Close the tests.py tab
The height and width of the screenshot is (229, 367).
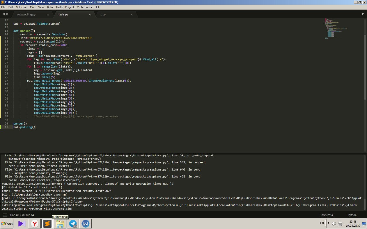click(x=90, y=14)
